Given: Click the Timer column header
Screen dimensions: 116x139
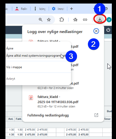Looking at the screenshot, I should [x=107, y=119].
